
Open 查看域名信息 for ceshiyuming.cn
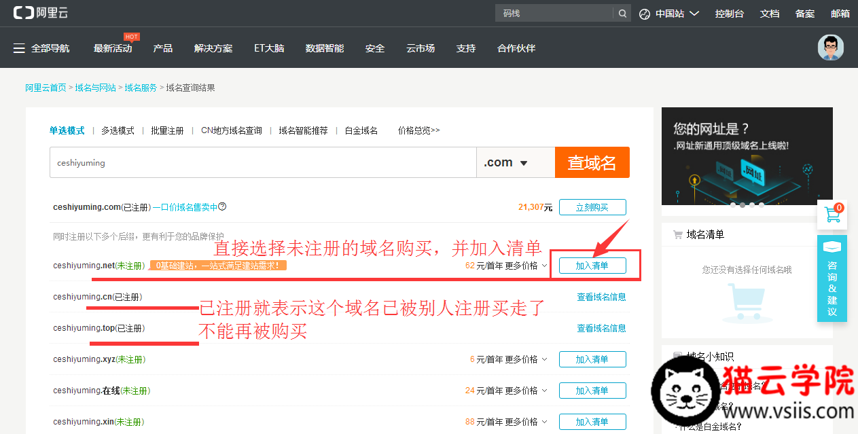pyautogui.click(x=601, y=297)
